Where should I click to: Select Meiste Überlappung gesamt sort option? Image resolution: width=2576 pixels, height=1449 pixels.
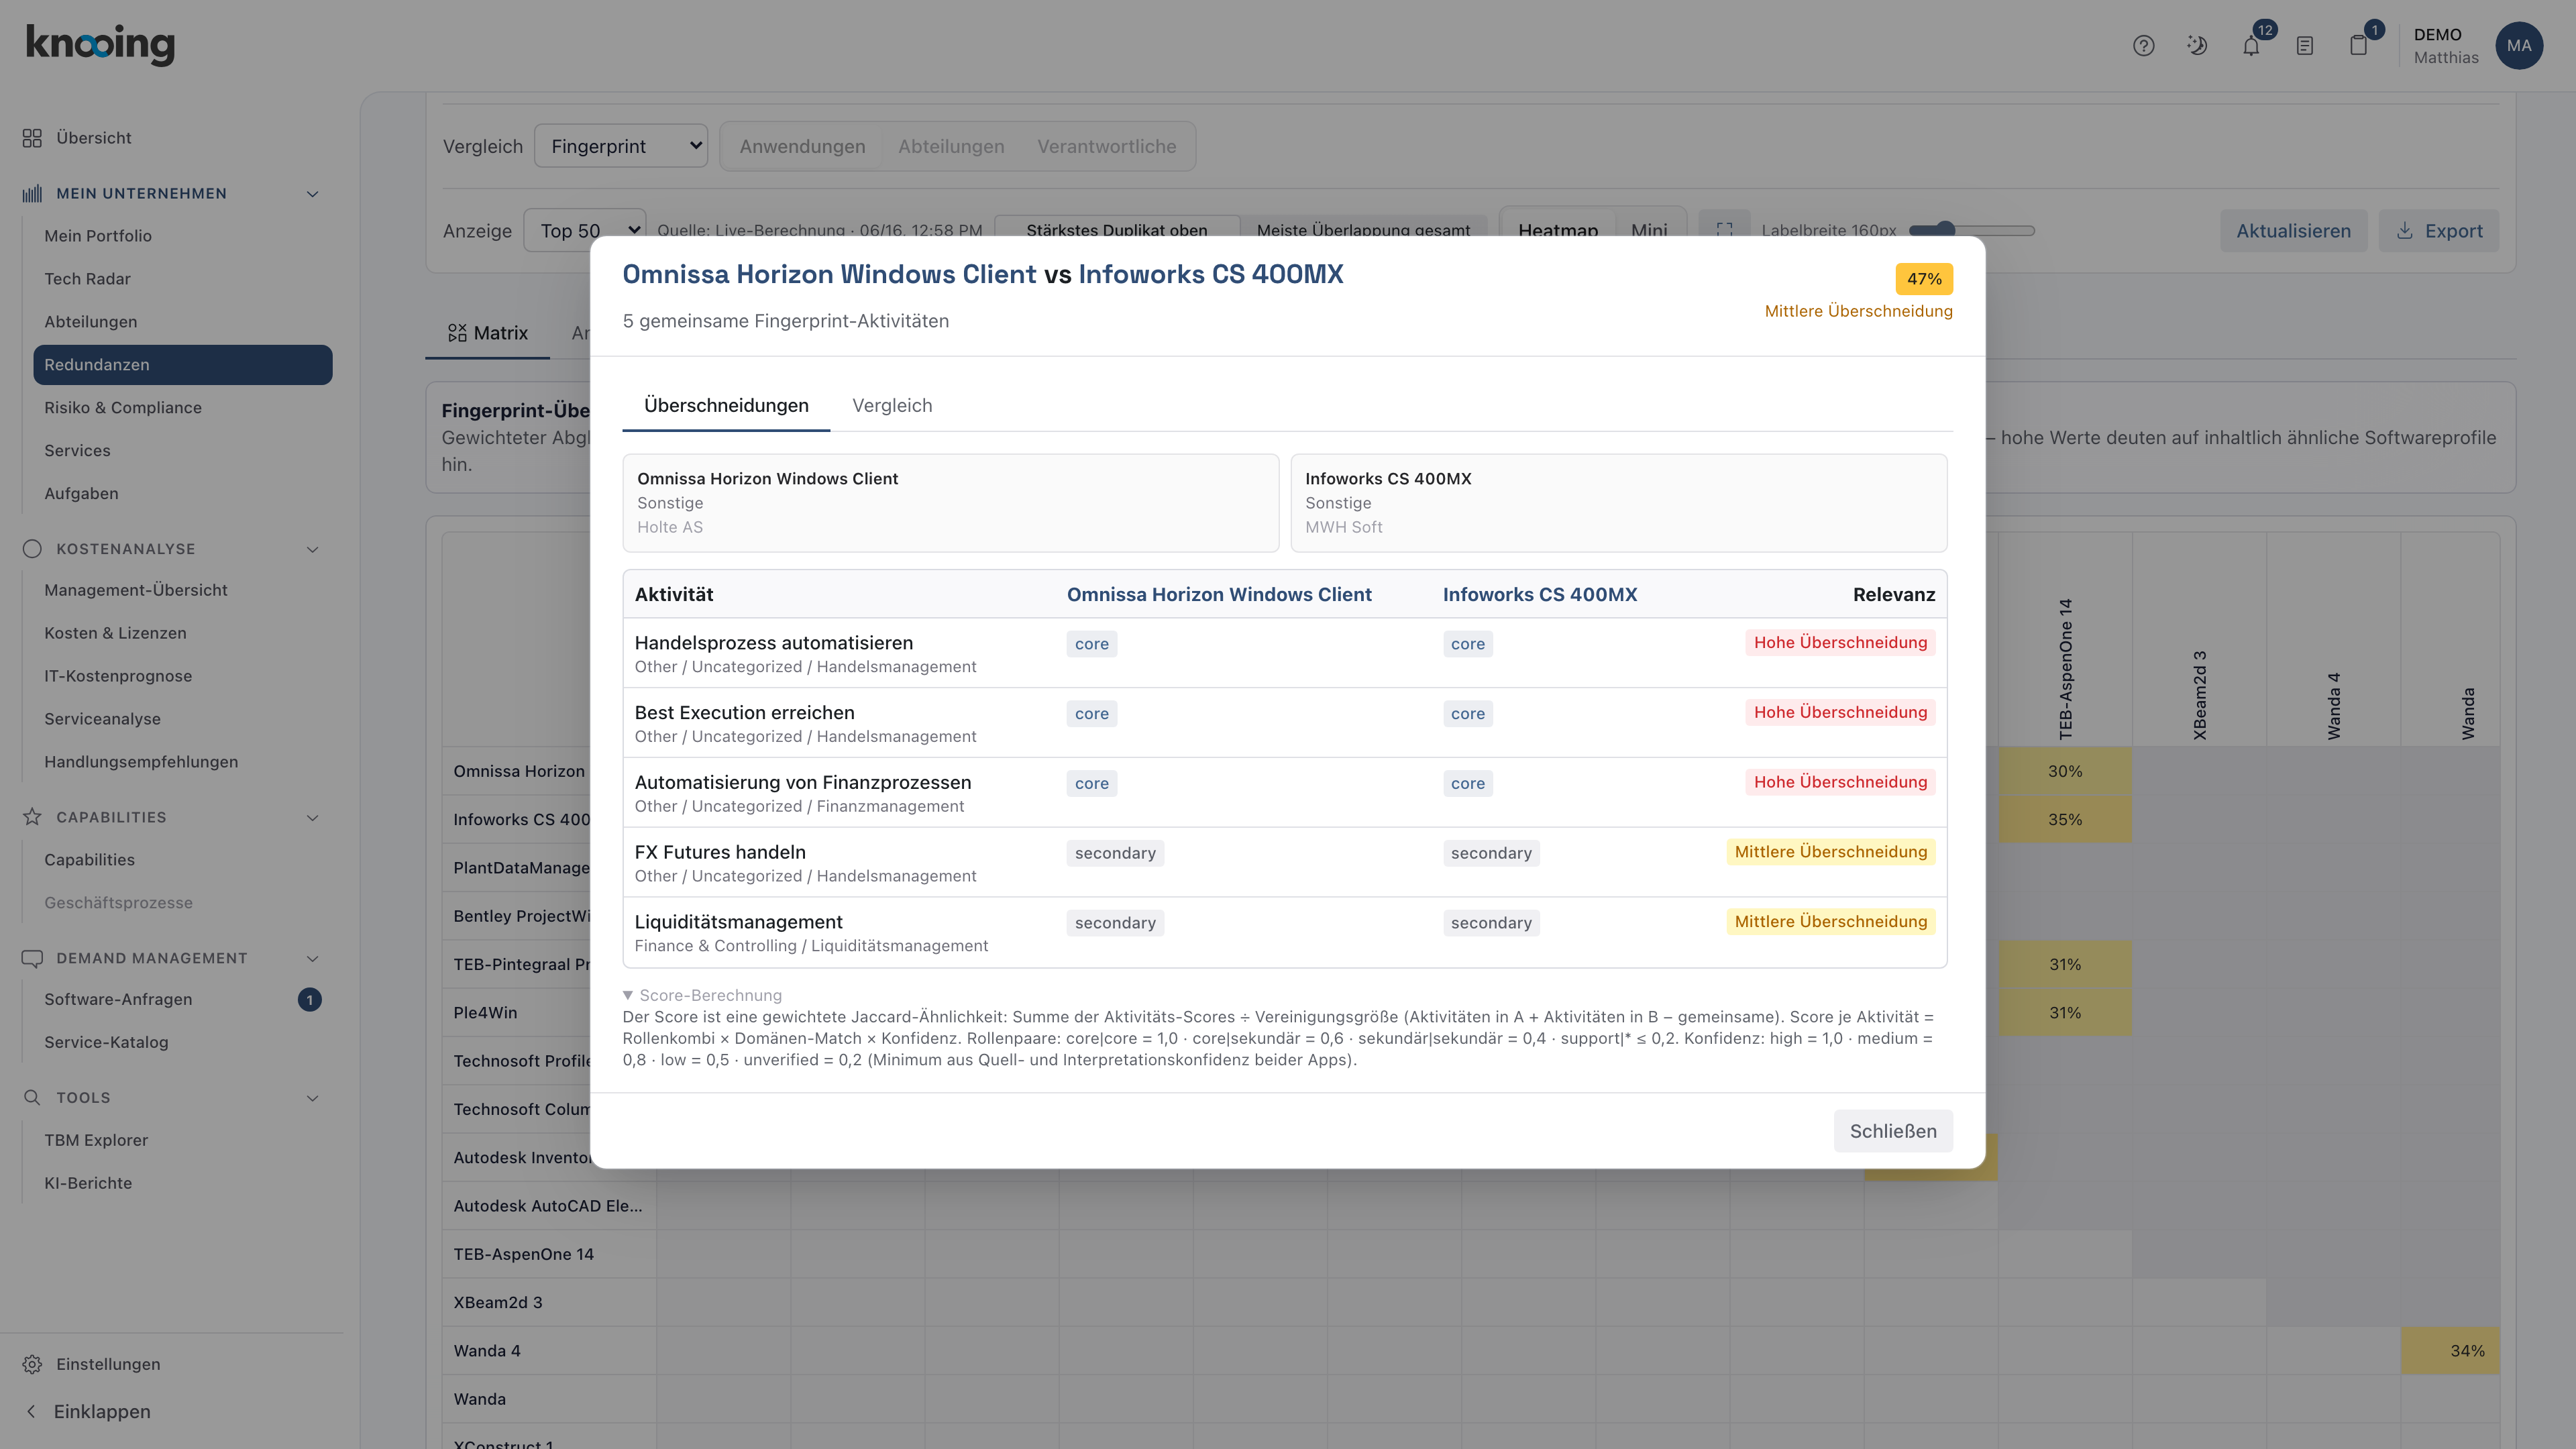tap(1363, 230)
